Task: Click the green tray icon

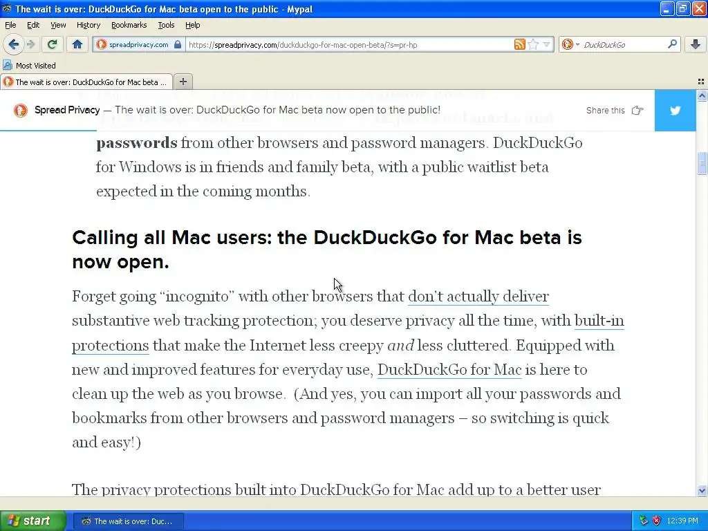Action: [644, 521]
